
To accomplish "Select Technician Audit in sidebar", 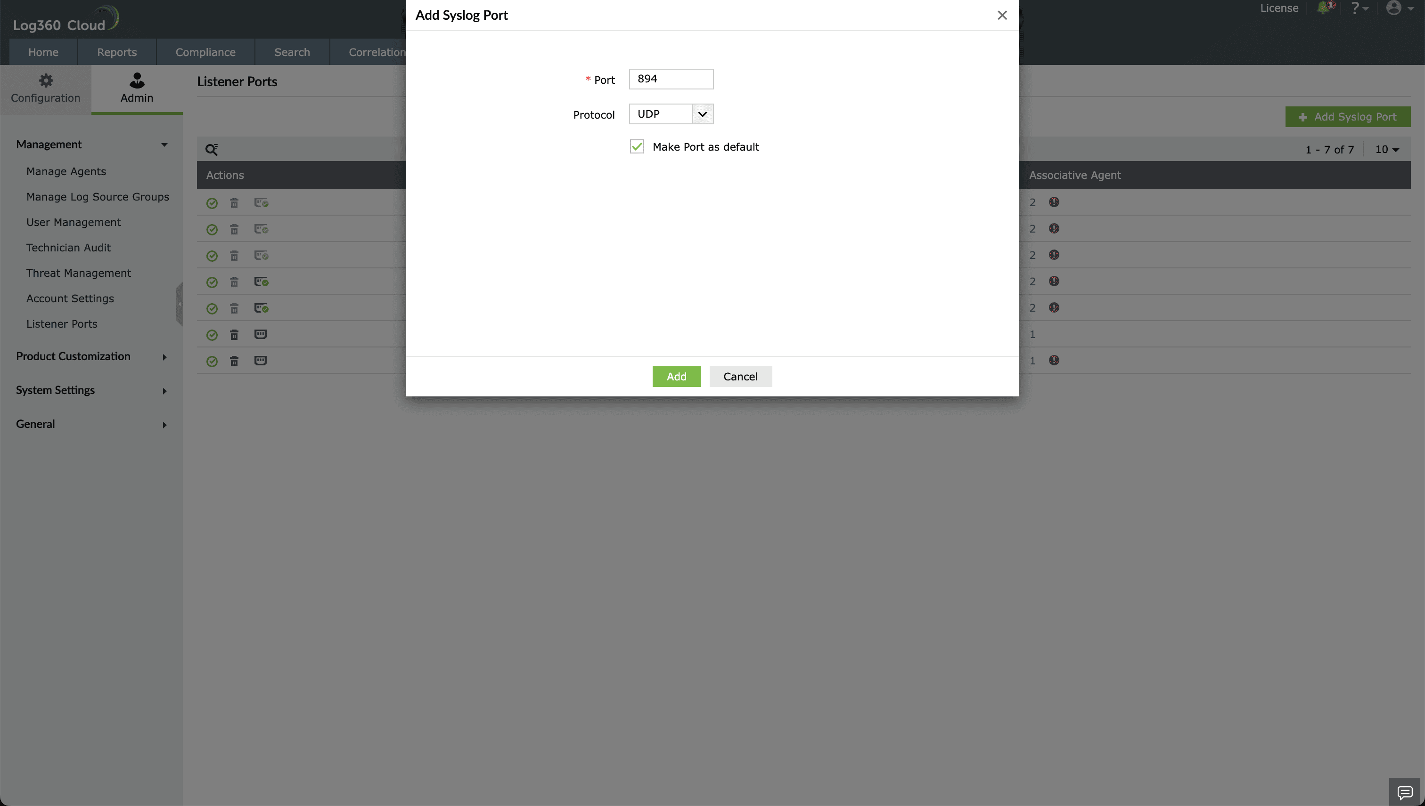I will 68,248.
